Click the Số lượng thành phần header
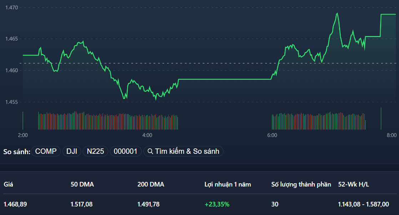 pos(302,184)
